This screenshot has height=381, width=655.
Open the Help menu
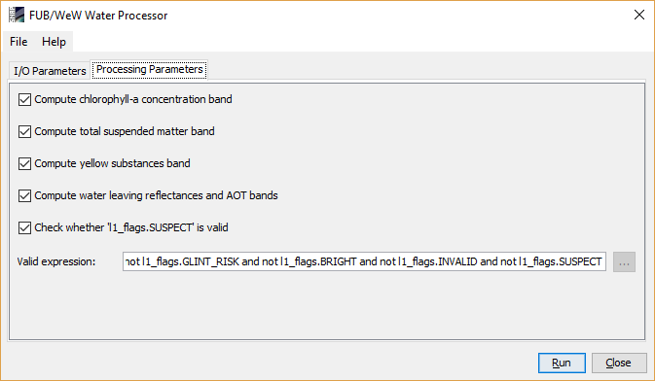[x=54, y=42]
